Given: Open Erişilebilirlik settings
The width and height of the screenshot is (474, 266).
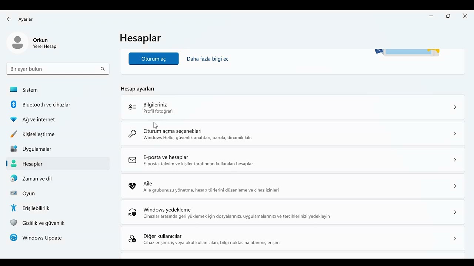Looking at the screenshot, I should click(x=58, y=208).
